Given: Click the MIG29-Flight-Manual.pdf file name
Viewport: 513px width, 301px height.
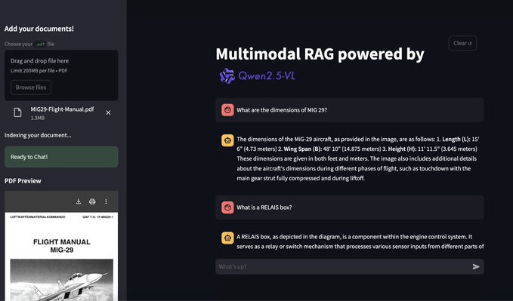Looking at the screenshot, I should point(62,109).
